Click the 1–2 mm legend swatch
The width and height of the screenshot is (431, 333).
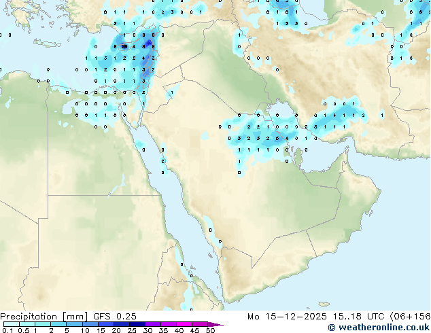43,324
